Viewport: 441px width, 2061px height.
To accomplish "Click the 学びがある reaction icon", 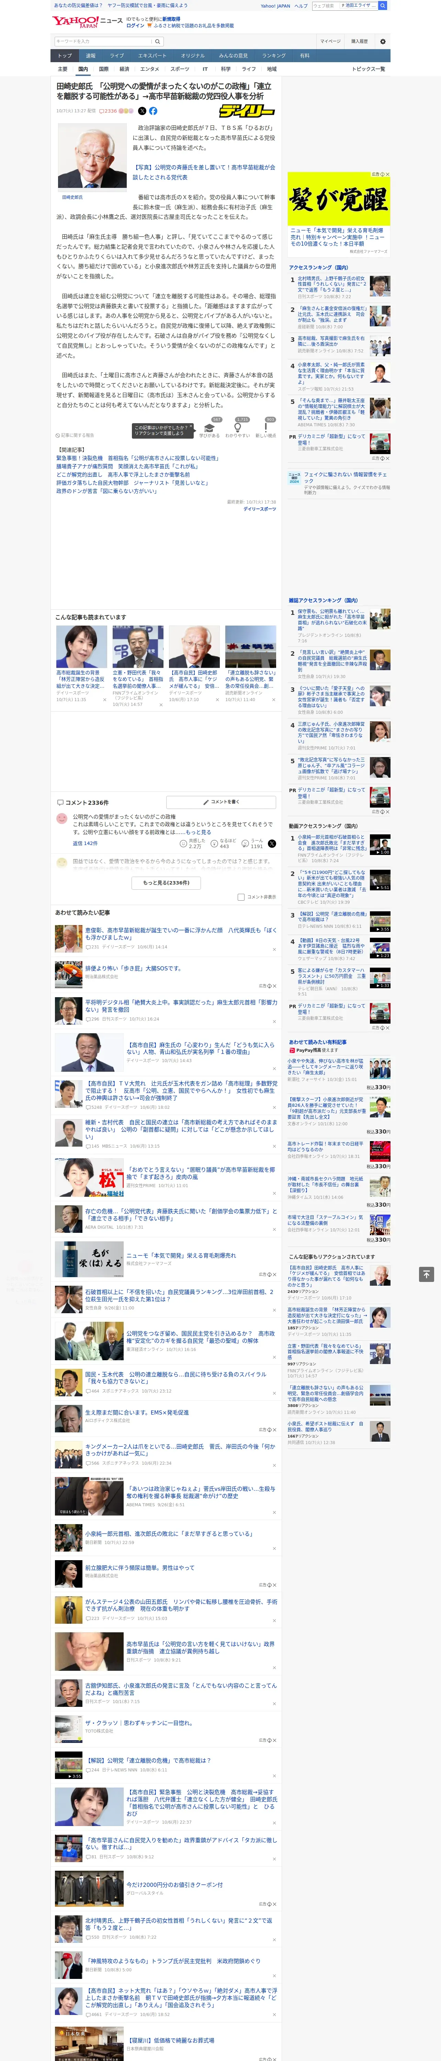I will (210, 427).
